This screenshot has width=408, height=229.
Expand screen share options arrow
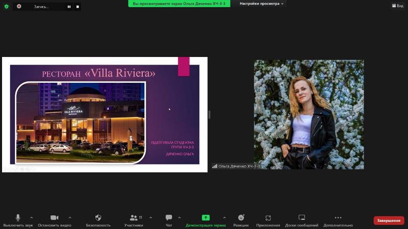pos(224,218)
